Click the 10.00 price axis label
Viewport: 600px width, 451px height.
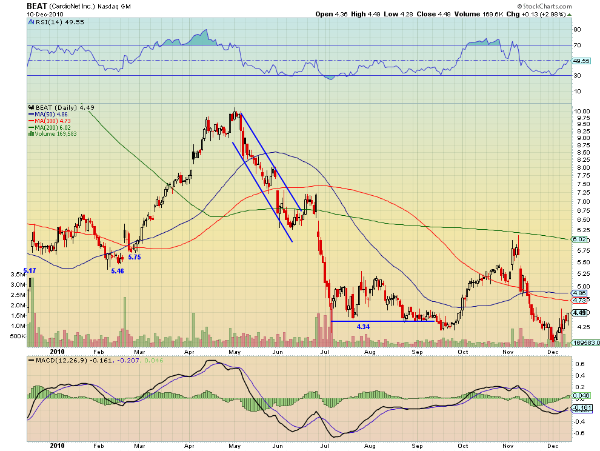(582, 111)
